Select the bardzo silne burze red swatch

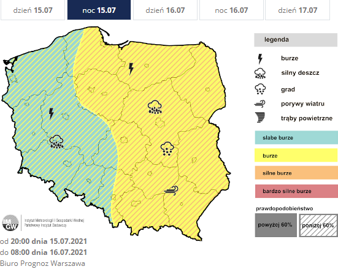click(296, 191)
